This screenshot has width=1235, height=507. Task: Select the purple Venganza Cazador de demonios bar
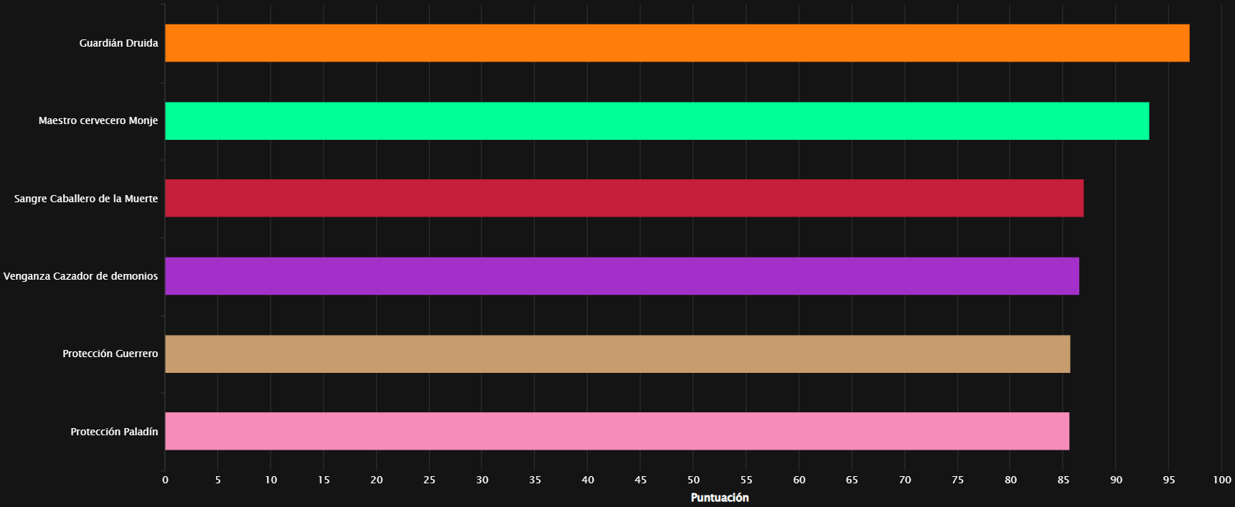tap(622, 276)
